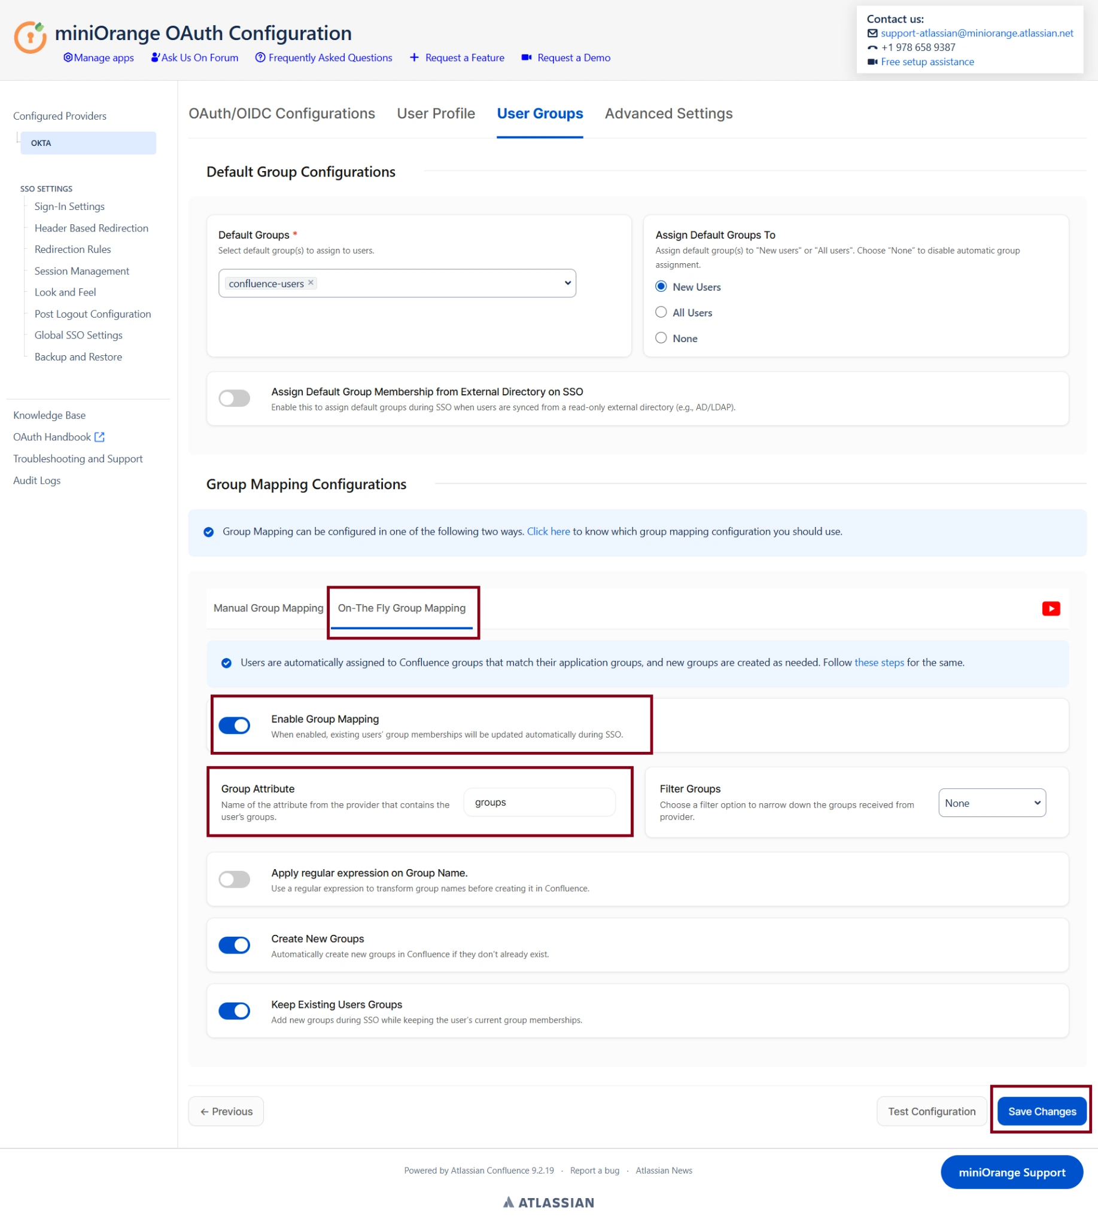Open miniOrange Support chat button
Screen dimensions: 1098x1225
pyautogui.click(x=1012, y=1172)
